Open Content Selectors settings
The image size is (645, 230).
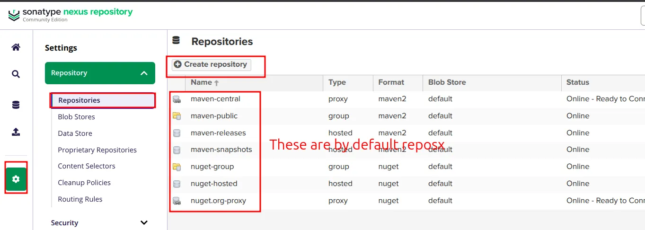tap(87, 166)
